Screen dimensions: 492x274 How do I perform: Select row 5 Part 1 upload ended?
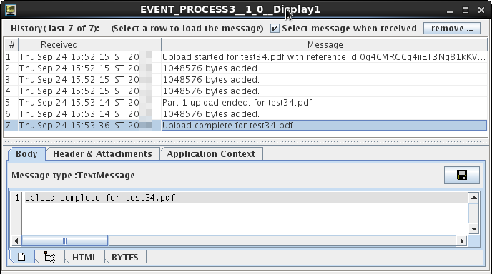[246, 103]
